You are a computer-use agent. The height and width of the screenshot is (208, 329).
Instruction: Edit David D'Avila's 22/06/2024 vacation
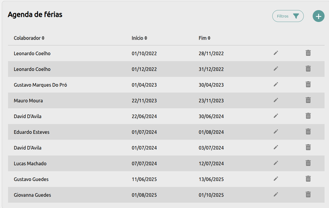276,116
